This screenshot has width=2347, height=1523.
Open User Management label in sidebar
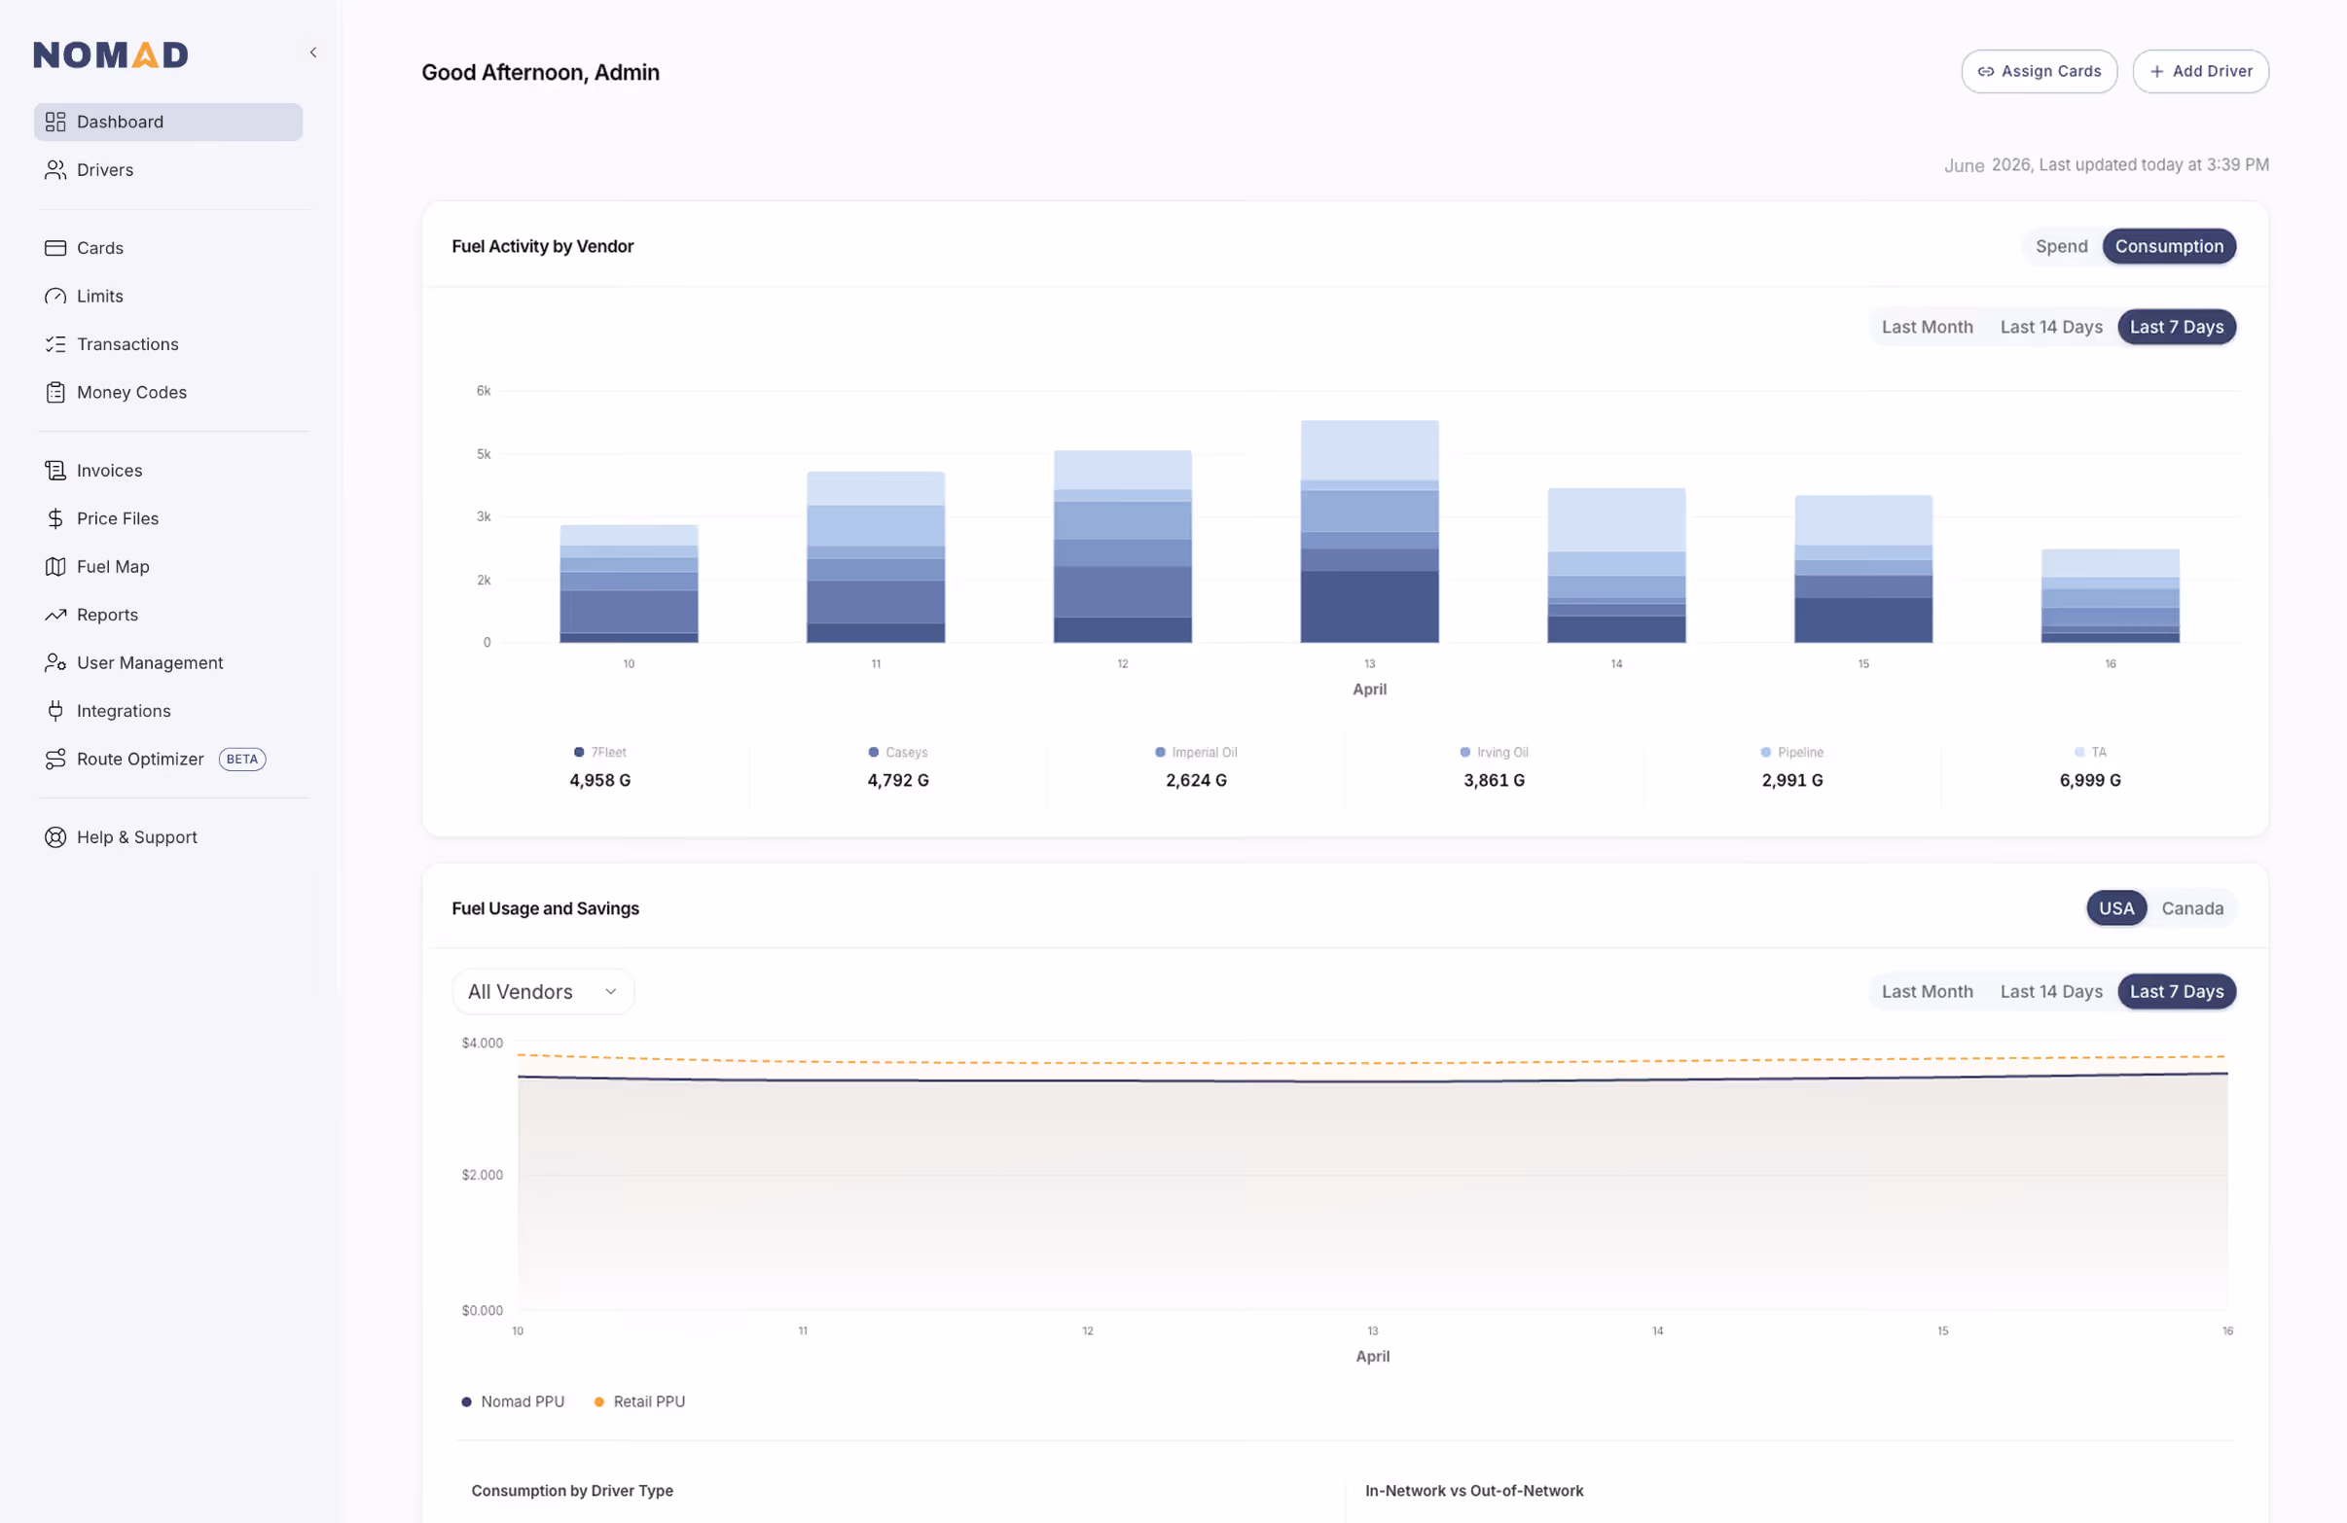point(150,662)
